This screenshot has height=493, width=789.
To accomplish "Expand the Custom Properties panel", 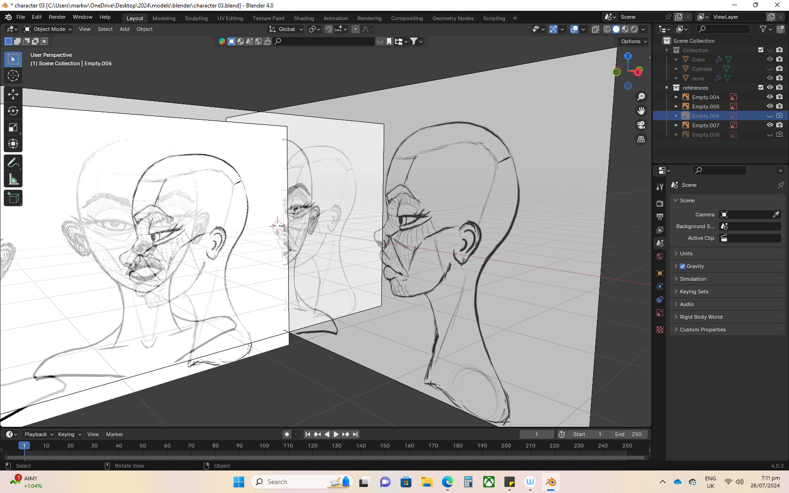I will coord(727,330).
